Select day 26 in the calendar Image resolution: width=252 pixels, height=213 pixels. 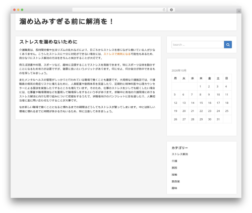(175, 119)
